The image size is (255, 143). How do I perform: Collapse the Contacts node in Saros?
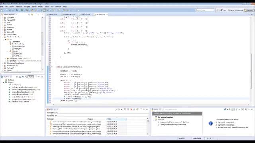154,120
